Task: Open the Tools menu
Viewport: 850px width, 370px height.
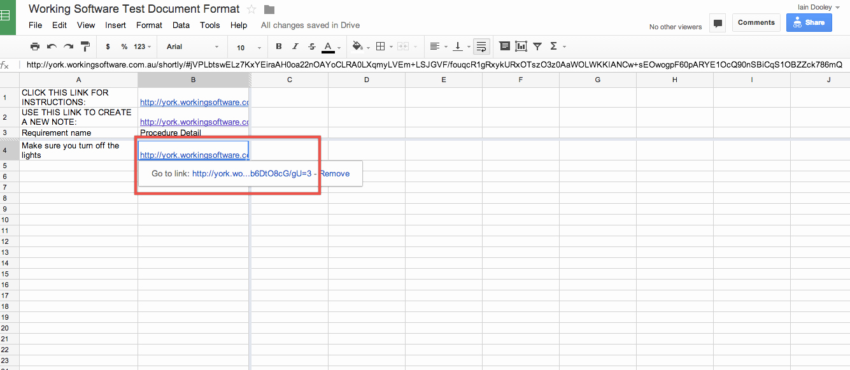Action: (209, 25)
